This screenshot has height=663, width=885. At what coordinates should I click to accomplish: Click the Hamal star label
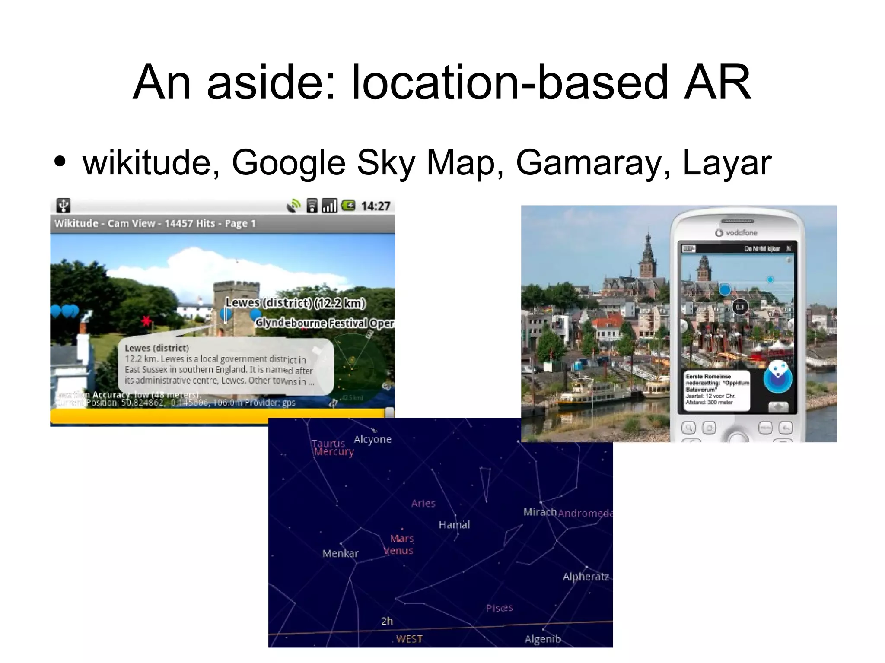pyautogui.click(x=454, y=525)
